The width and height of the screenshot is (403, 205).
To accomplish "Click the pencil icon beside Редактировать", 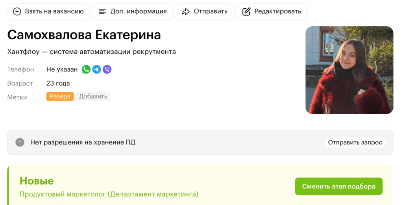I will pyautogui.click(x=246, y=11).
